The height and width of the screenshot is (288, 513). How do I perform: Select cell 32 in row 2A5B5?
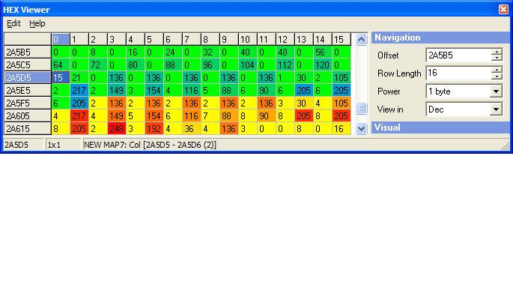(210, 52)
